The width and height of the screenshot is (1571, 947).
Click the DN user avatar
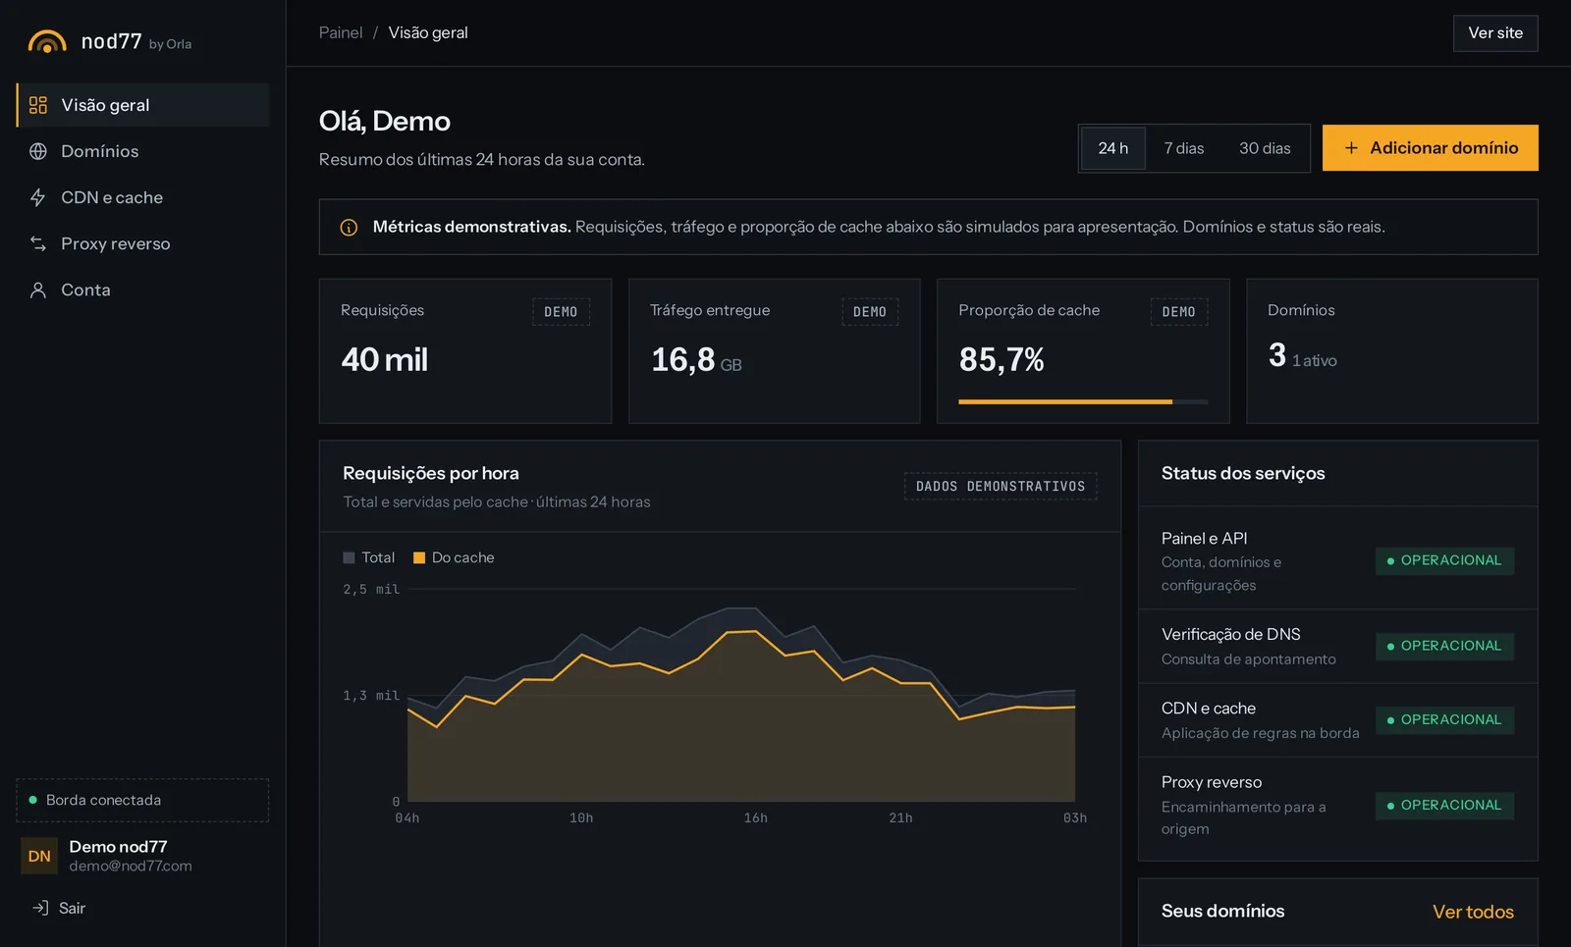click(x=39, y=856)
